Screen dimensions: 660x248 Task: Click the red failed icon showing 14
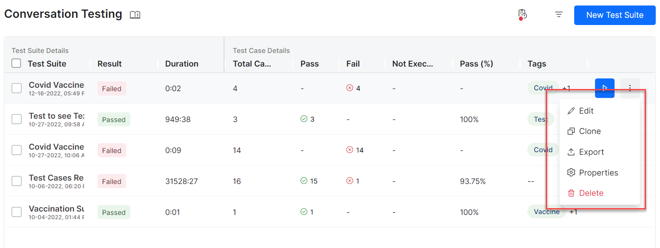(350, 150)
